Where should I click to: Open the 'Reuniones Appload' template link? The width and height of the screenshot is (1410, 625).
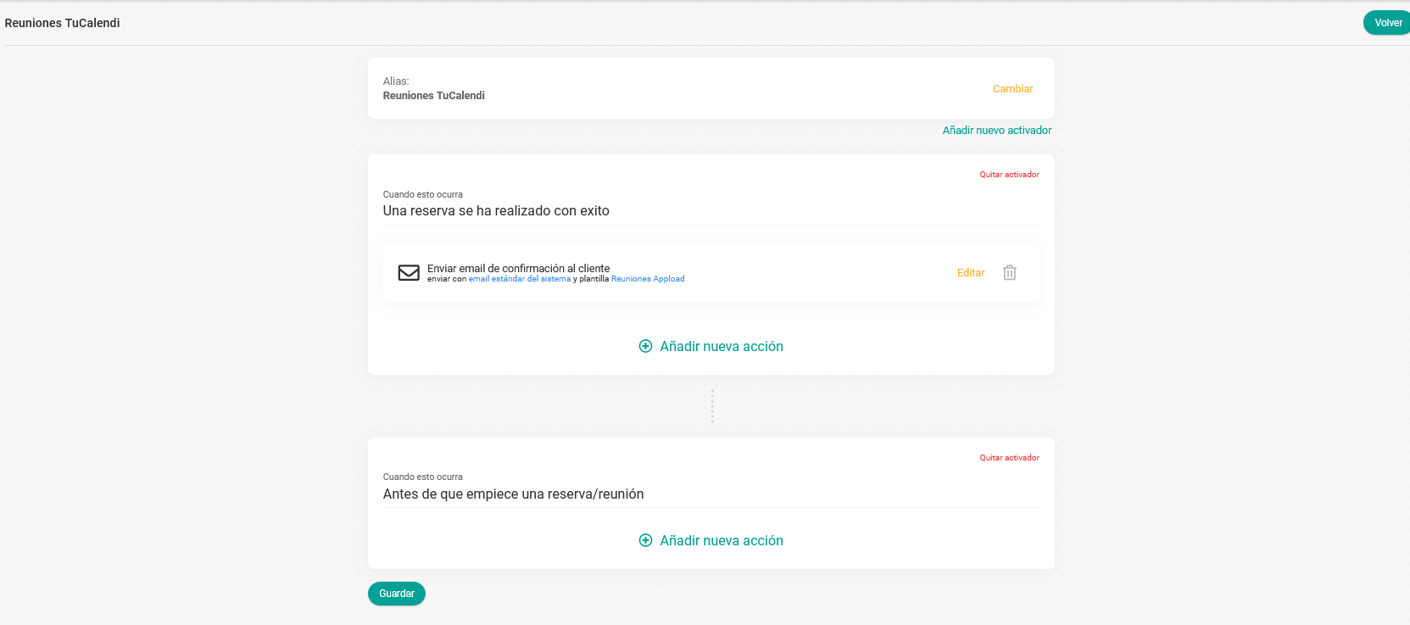tap(648, 279)
